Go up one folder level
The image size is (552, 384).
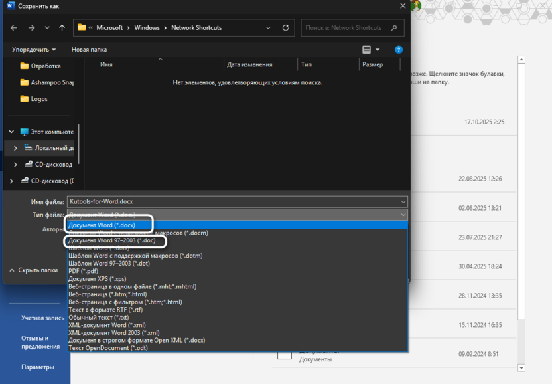(x=62, y=28)
